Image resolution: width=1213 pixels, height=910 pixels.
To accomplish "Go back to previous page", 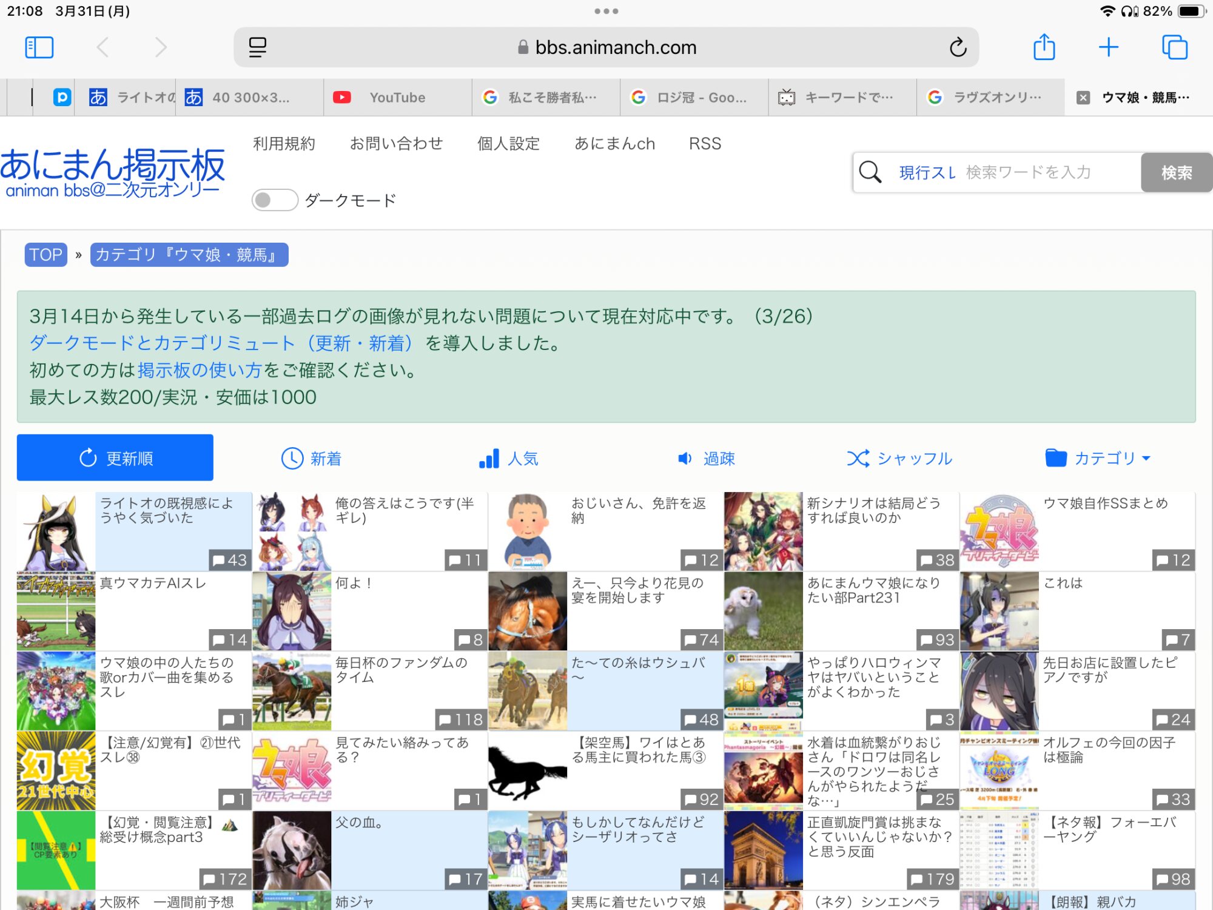I will 103,47.
